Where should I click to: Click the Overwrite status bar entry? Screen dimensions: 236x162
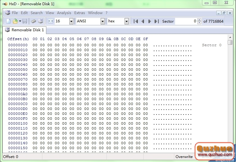[184, 157]
